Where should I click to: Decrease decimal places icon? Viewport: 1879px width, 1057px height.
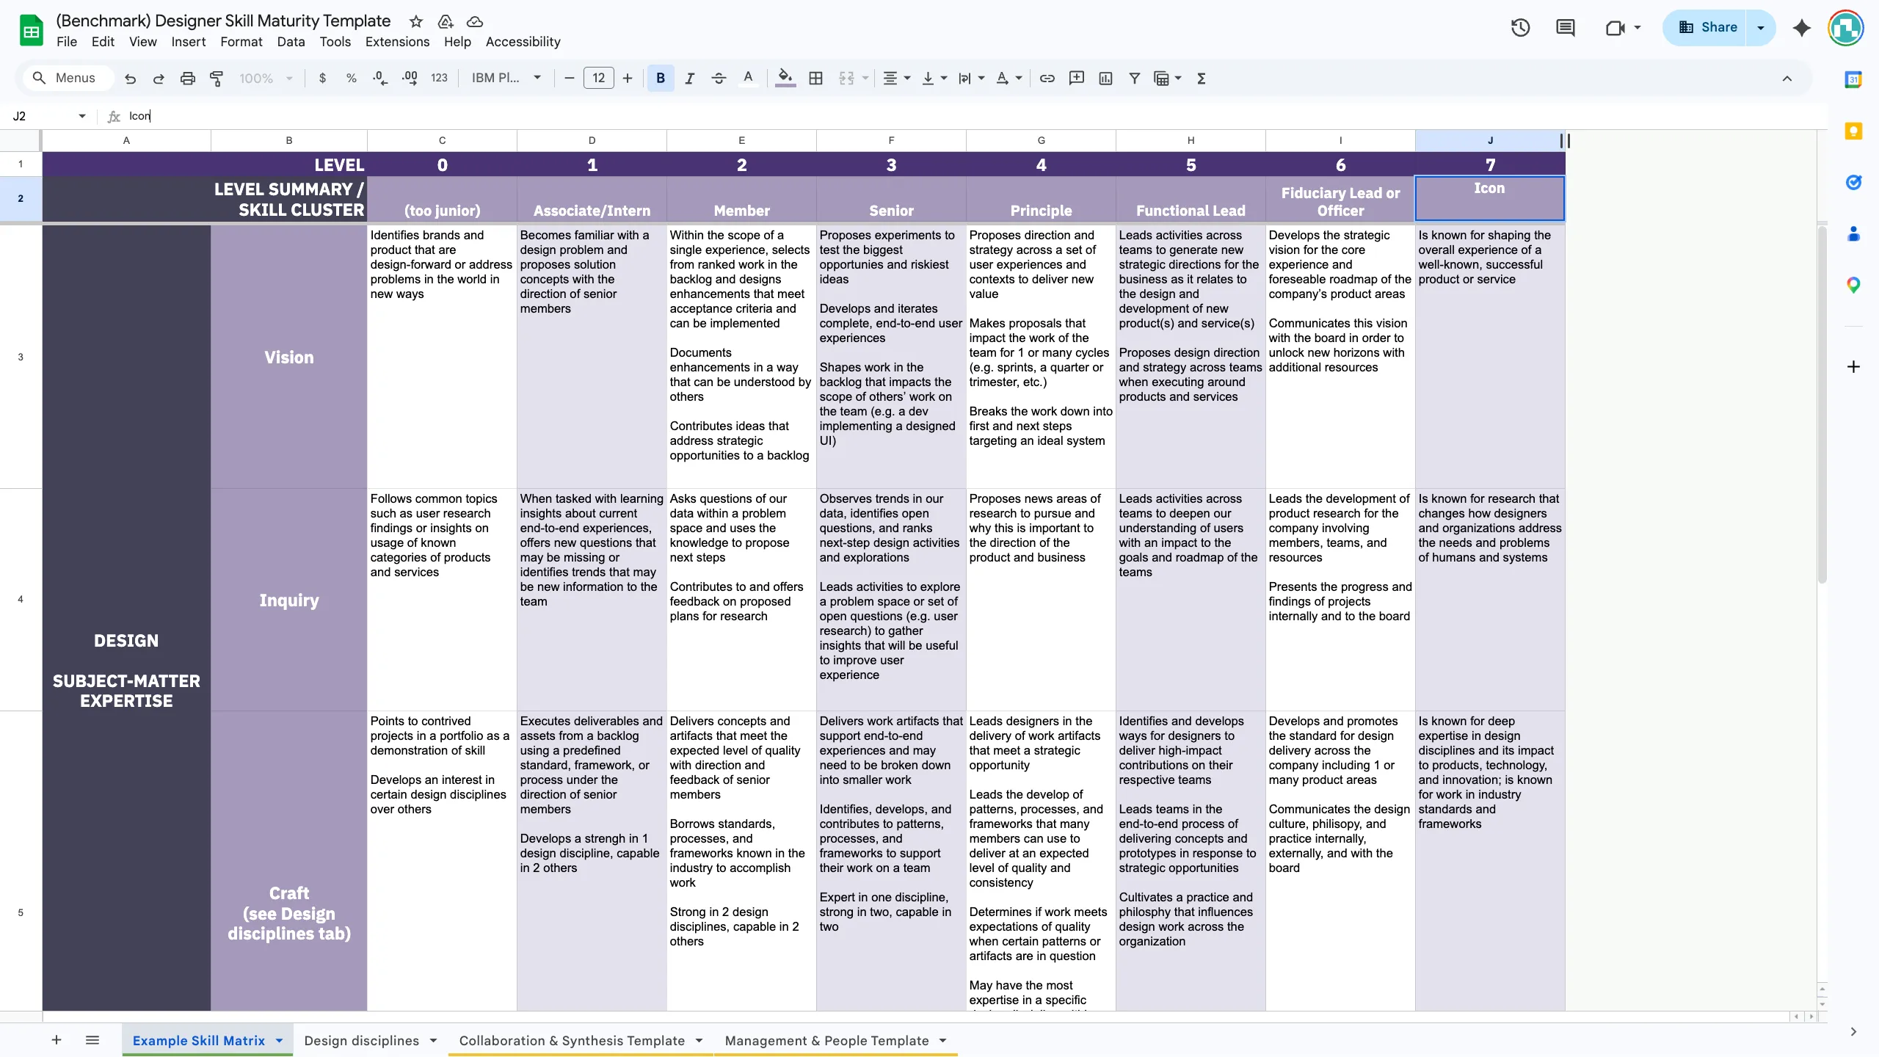pos(380,79)
